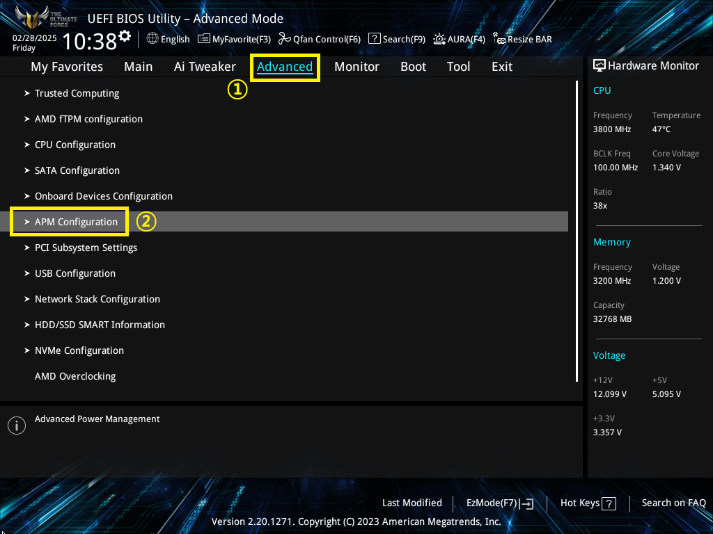Image resolution: width=713 pixels, height=534 pixels.
Task: Click Last Modified at the bottom
Action: [412, 503]
